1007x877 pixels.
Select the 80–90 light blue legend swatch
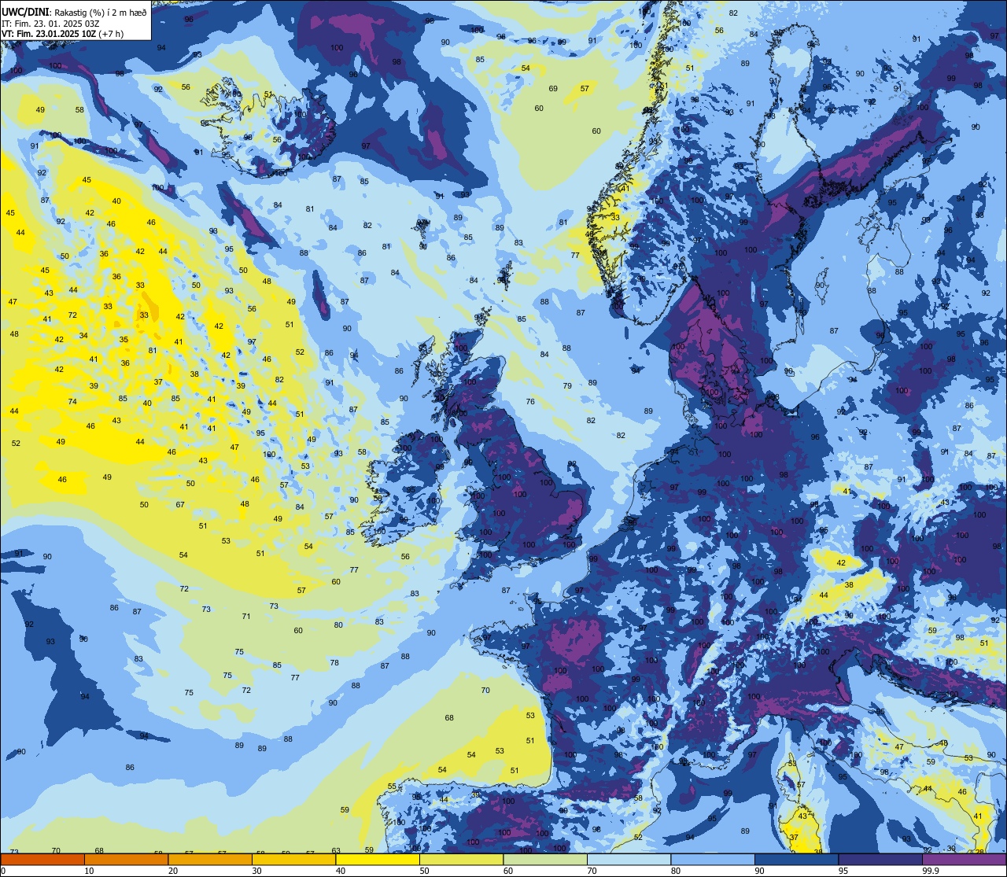[712, 860]
